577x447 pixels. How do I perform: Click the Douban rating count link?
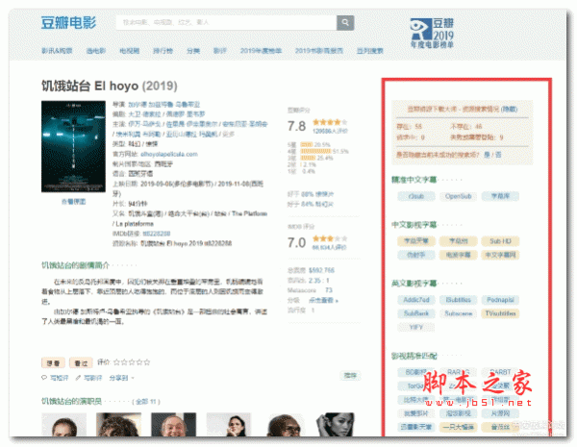click(330, 131)
